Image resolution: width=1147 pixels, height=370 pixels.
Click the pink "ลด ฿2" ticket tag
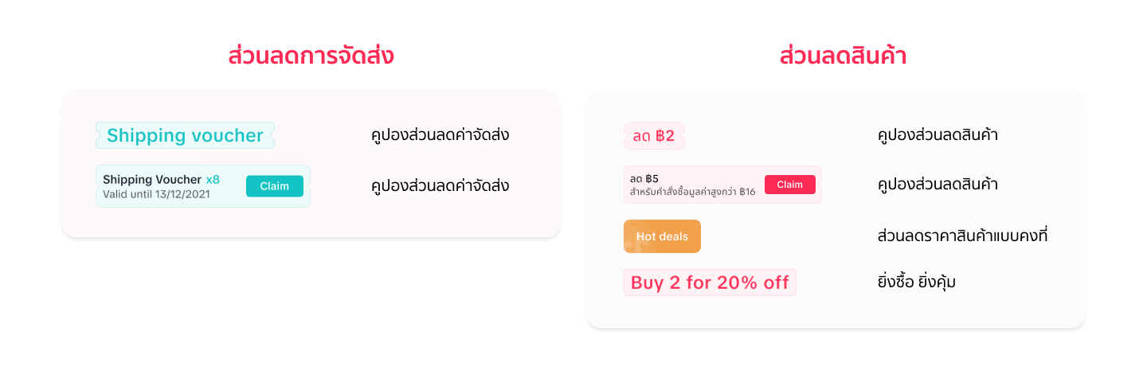pyautogui.click(x=654, y=136)
